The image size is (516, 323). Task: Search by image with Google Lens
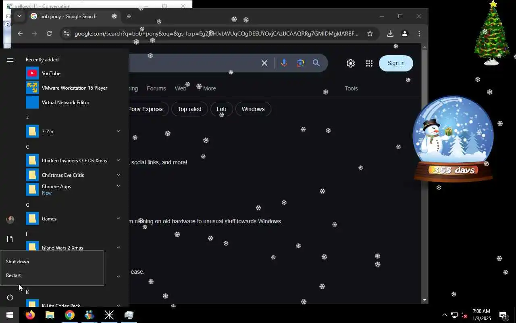(300, 63)
